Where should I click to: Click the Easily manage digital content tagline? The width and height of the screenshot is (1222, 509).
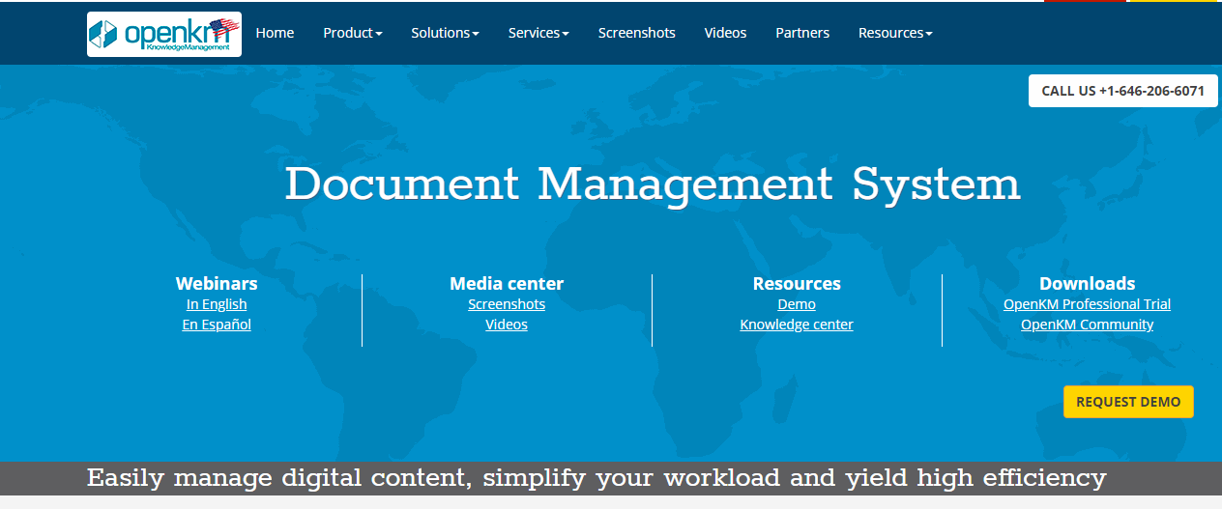(x=596, y=478)
